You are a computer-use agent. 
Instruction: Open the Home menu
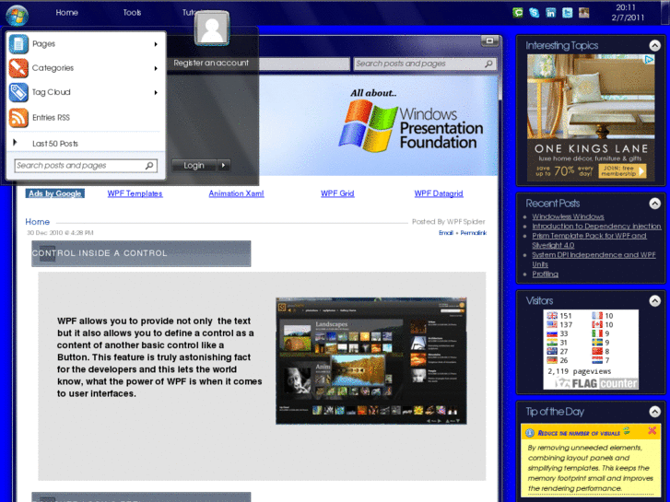[x=66, y=12]
